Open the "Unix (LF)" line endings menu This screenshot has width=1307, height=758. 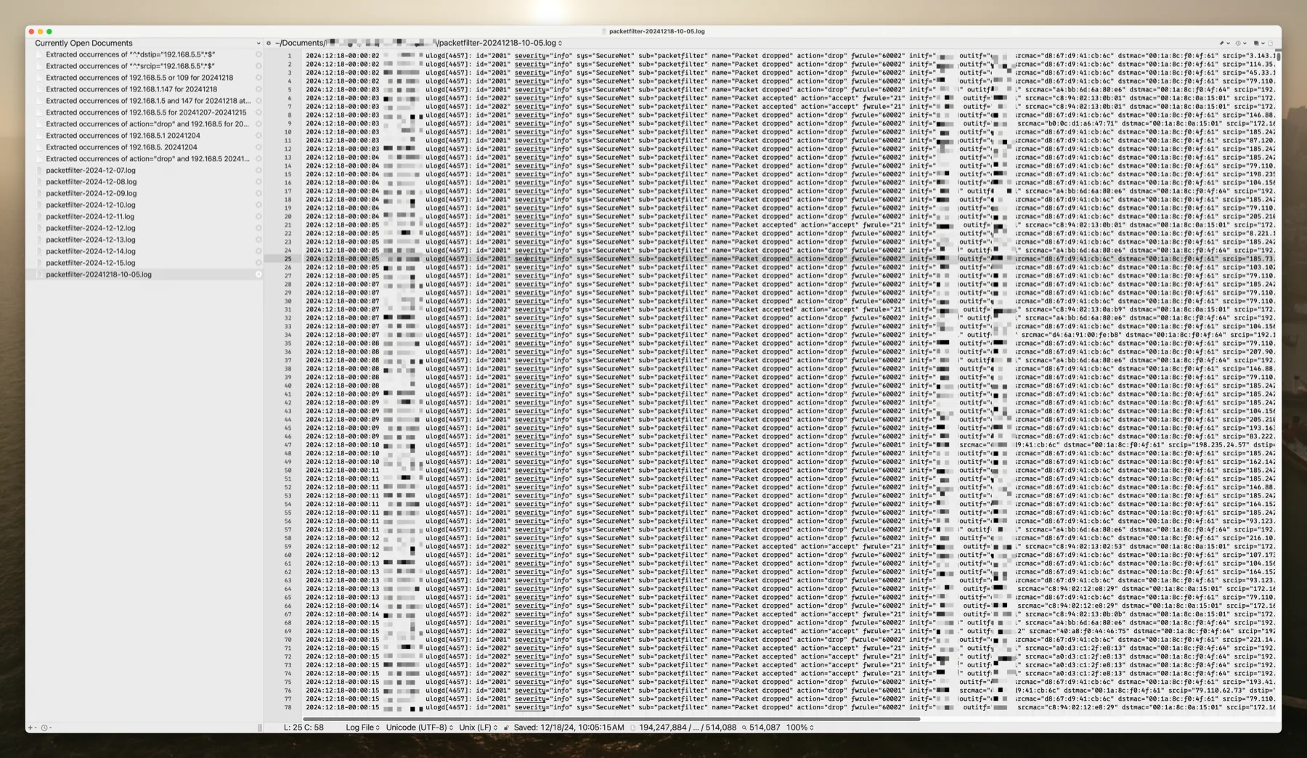coord(477,727)
